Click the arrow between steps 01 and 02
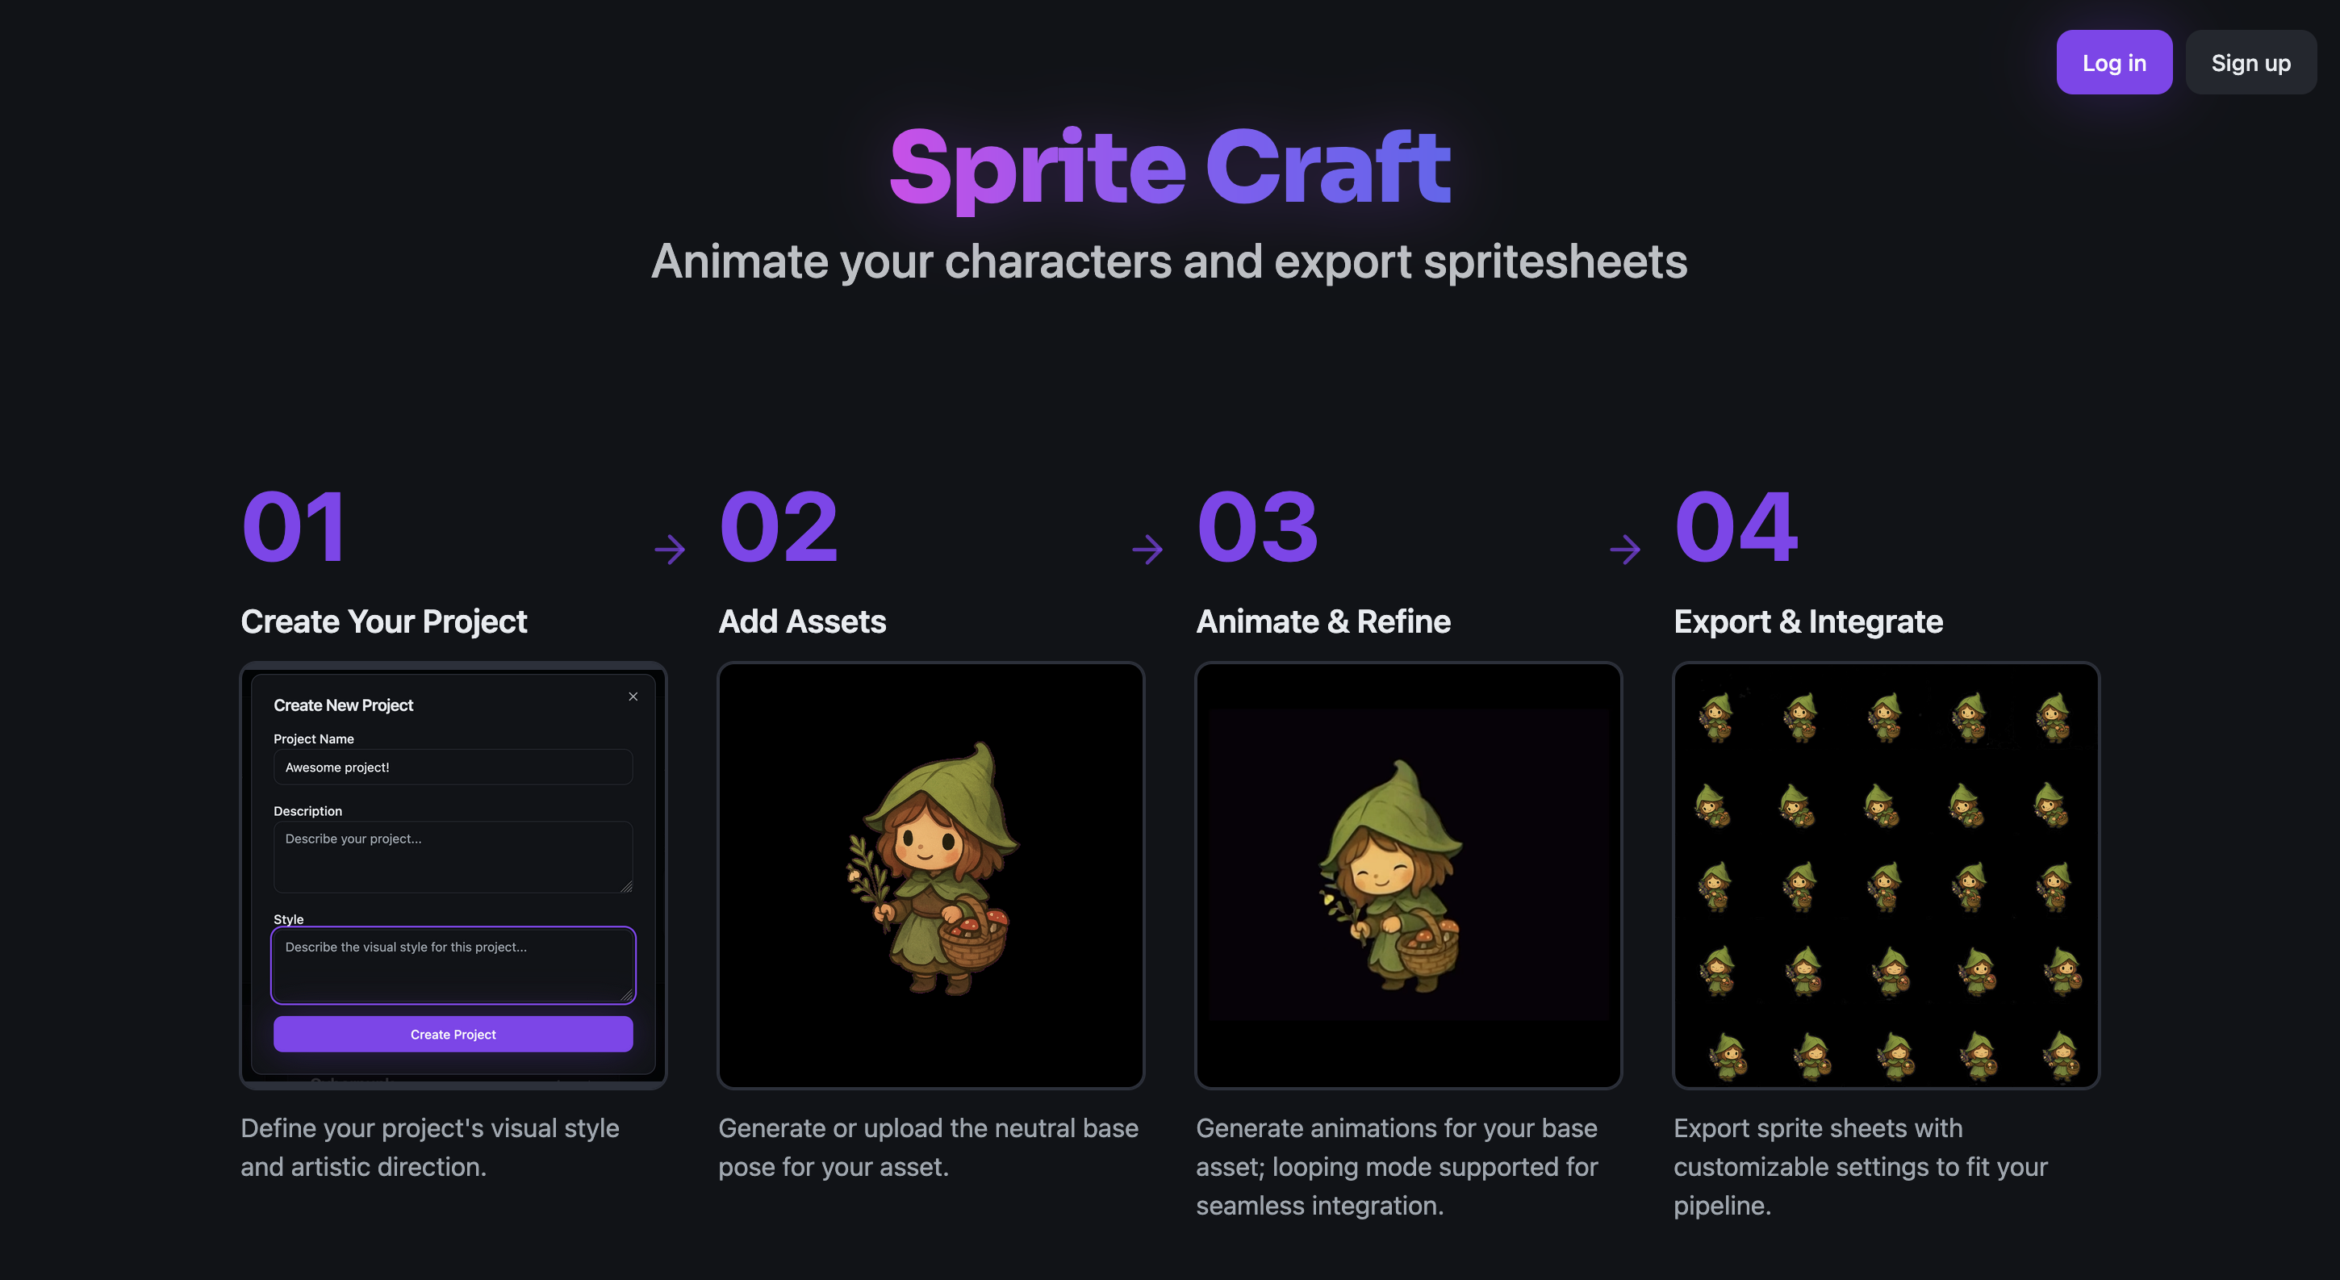The image size is (2340, 1280). pos(671,550)
